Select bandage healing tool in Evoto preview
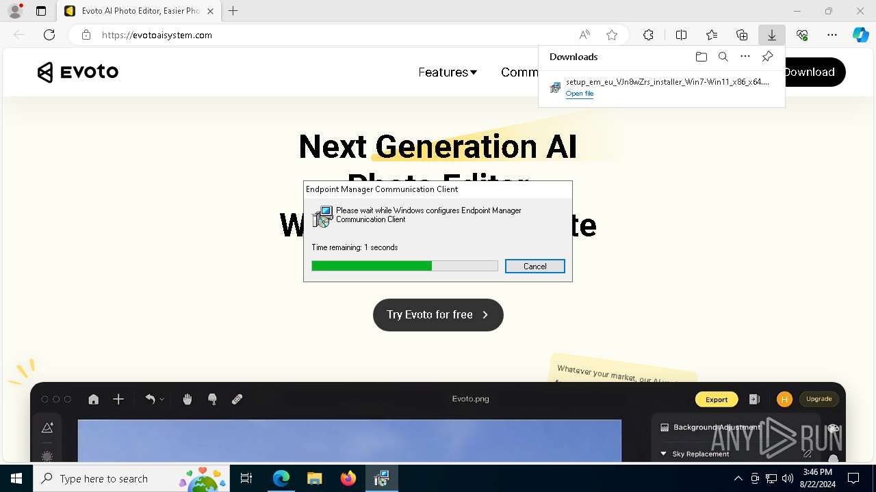 point(237,399)
